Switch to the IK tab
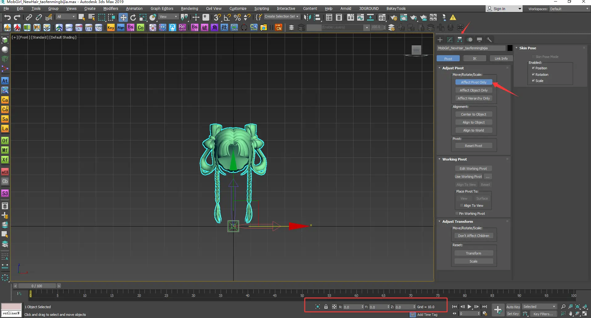 [475, 59]
